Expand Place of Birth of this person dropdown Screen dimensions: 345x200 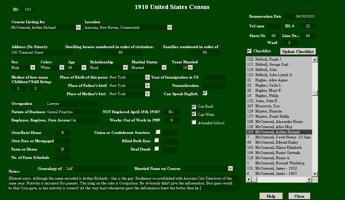[x=147, y=77]
